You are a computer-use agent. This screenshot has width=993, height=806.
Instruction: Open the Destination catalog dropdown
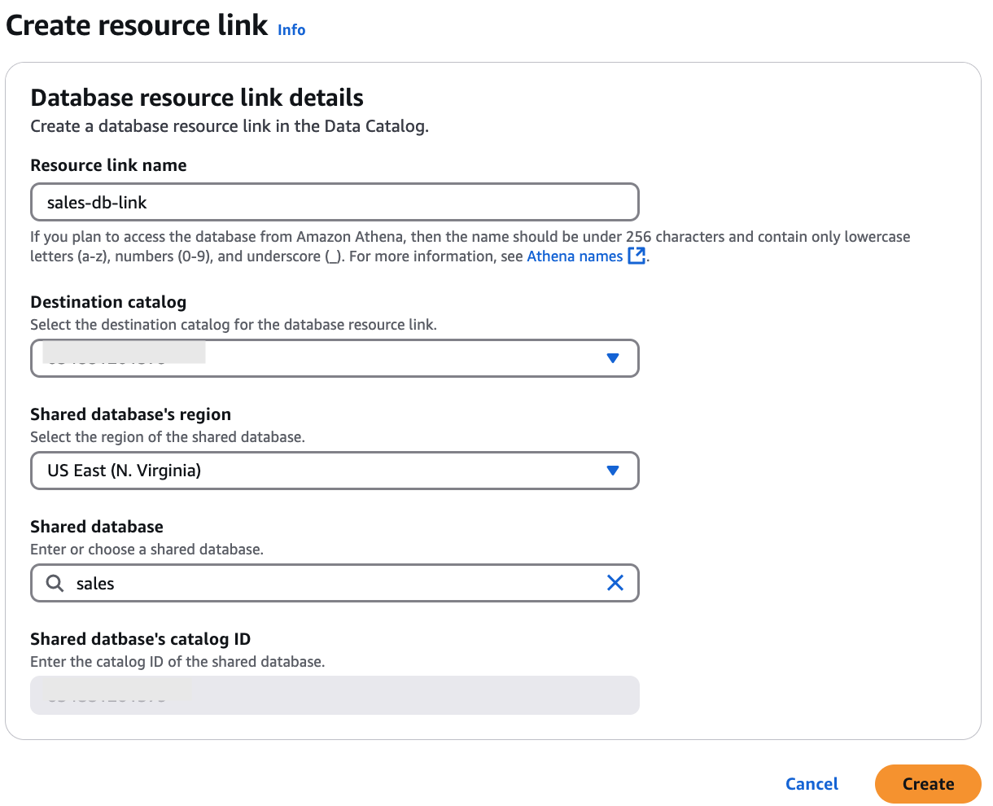tap(334, 358)
